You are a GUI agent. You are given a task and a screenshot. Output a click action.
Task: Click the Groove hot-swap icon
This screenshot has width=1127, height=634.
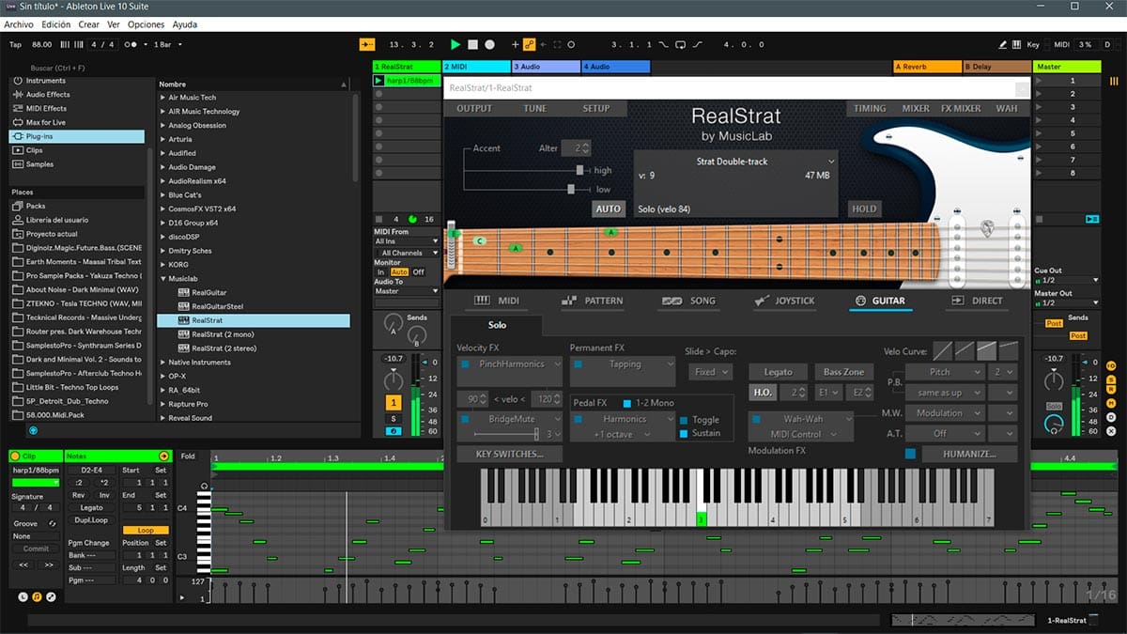pos(53,523)
